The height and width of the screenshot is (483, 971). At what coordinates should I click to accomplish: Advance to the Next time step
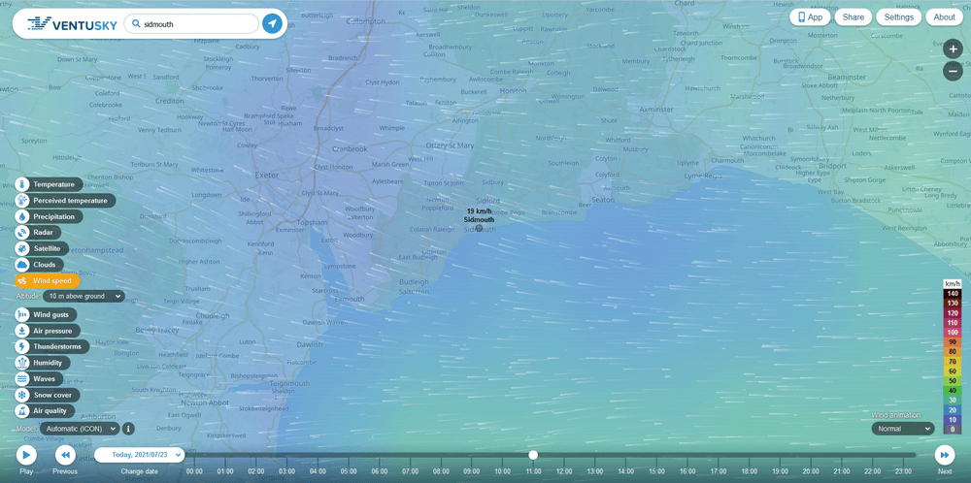944,455
